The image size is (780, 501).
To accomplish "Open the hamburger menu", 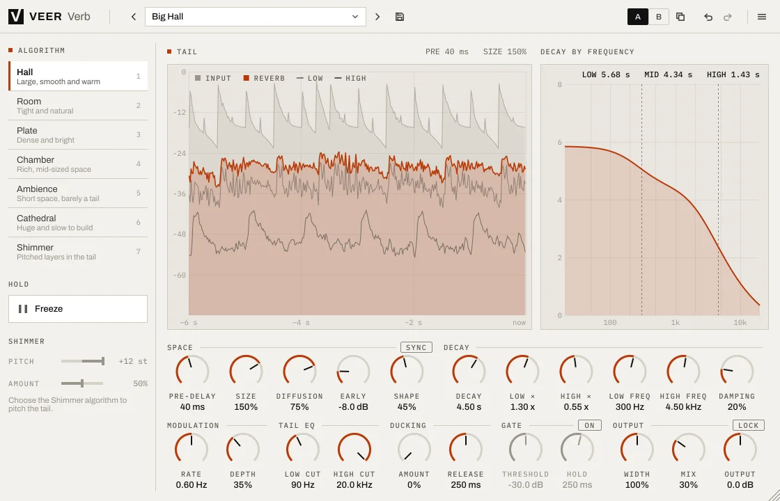I will coord(762,17).
